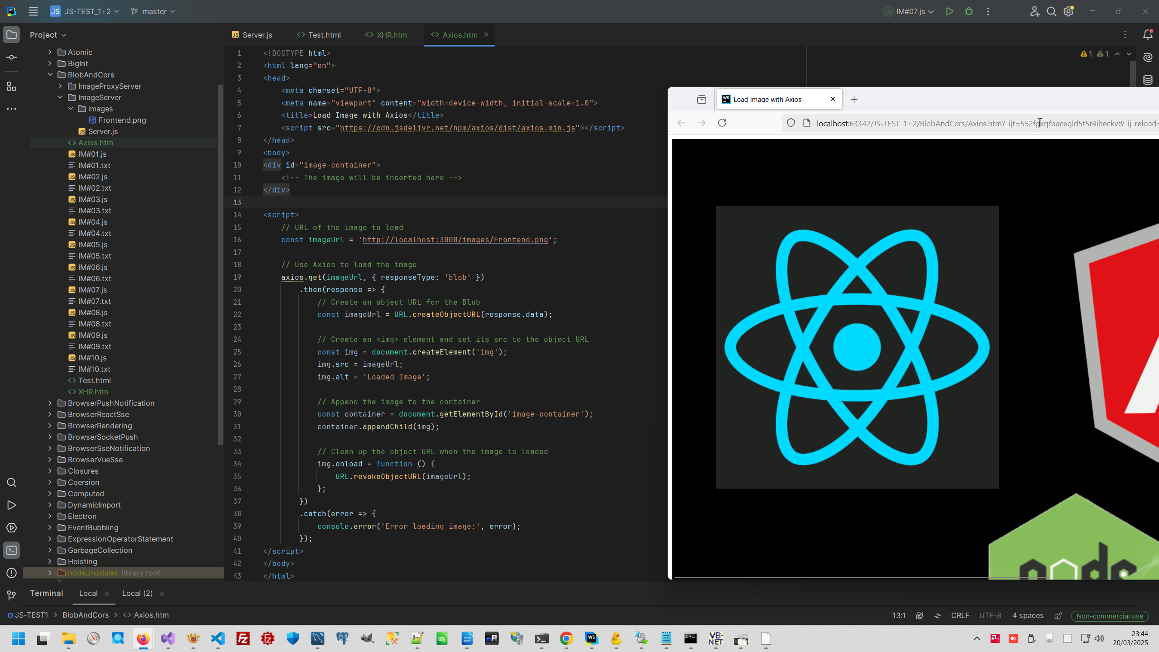Open the Terminal tool window icon

(x=12, y=550)
